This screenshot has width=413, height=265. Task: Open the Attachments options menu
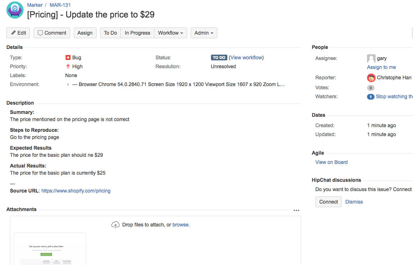pyautogui.click(x=296, y=210)
